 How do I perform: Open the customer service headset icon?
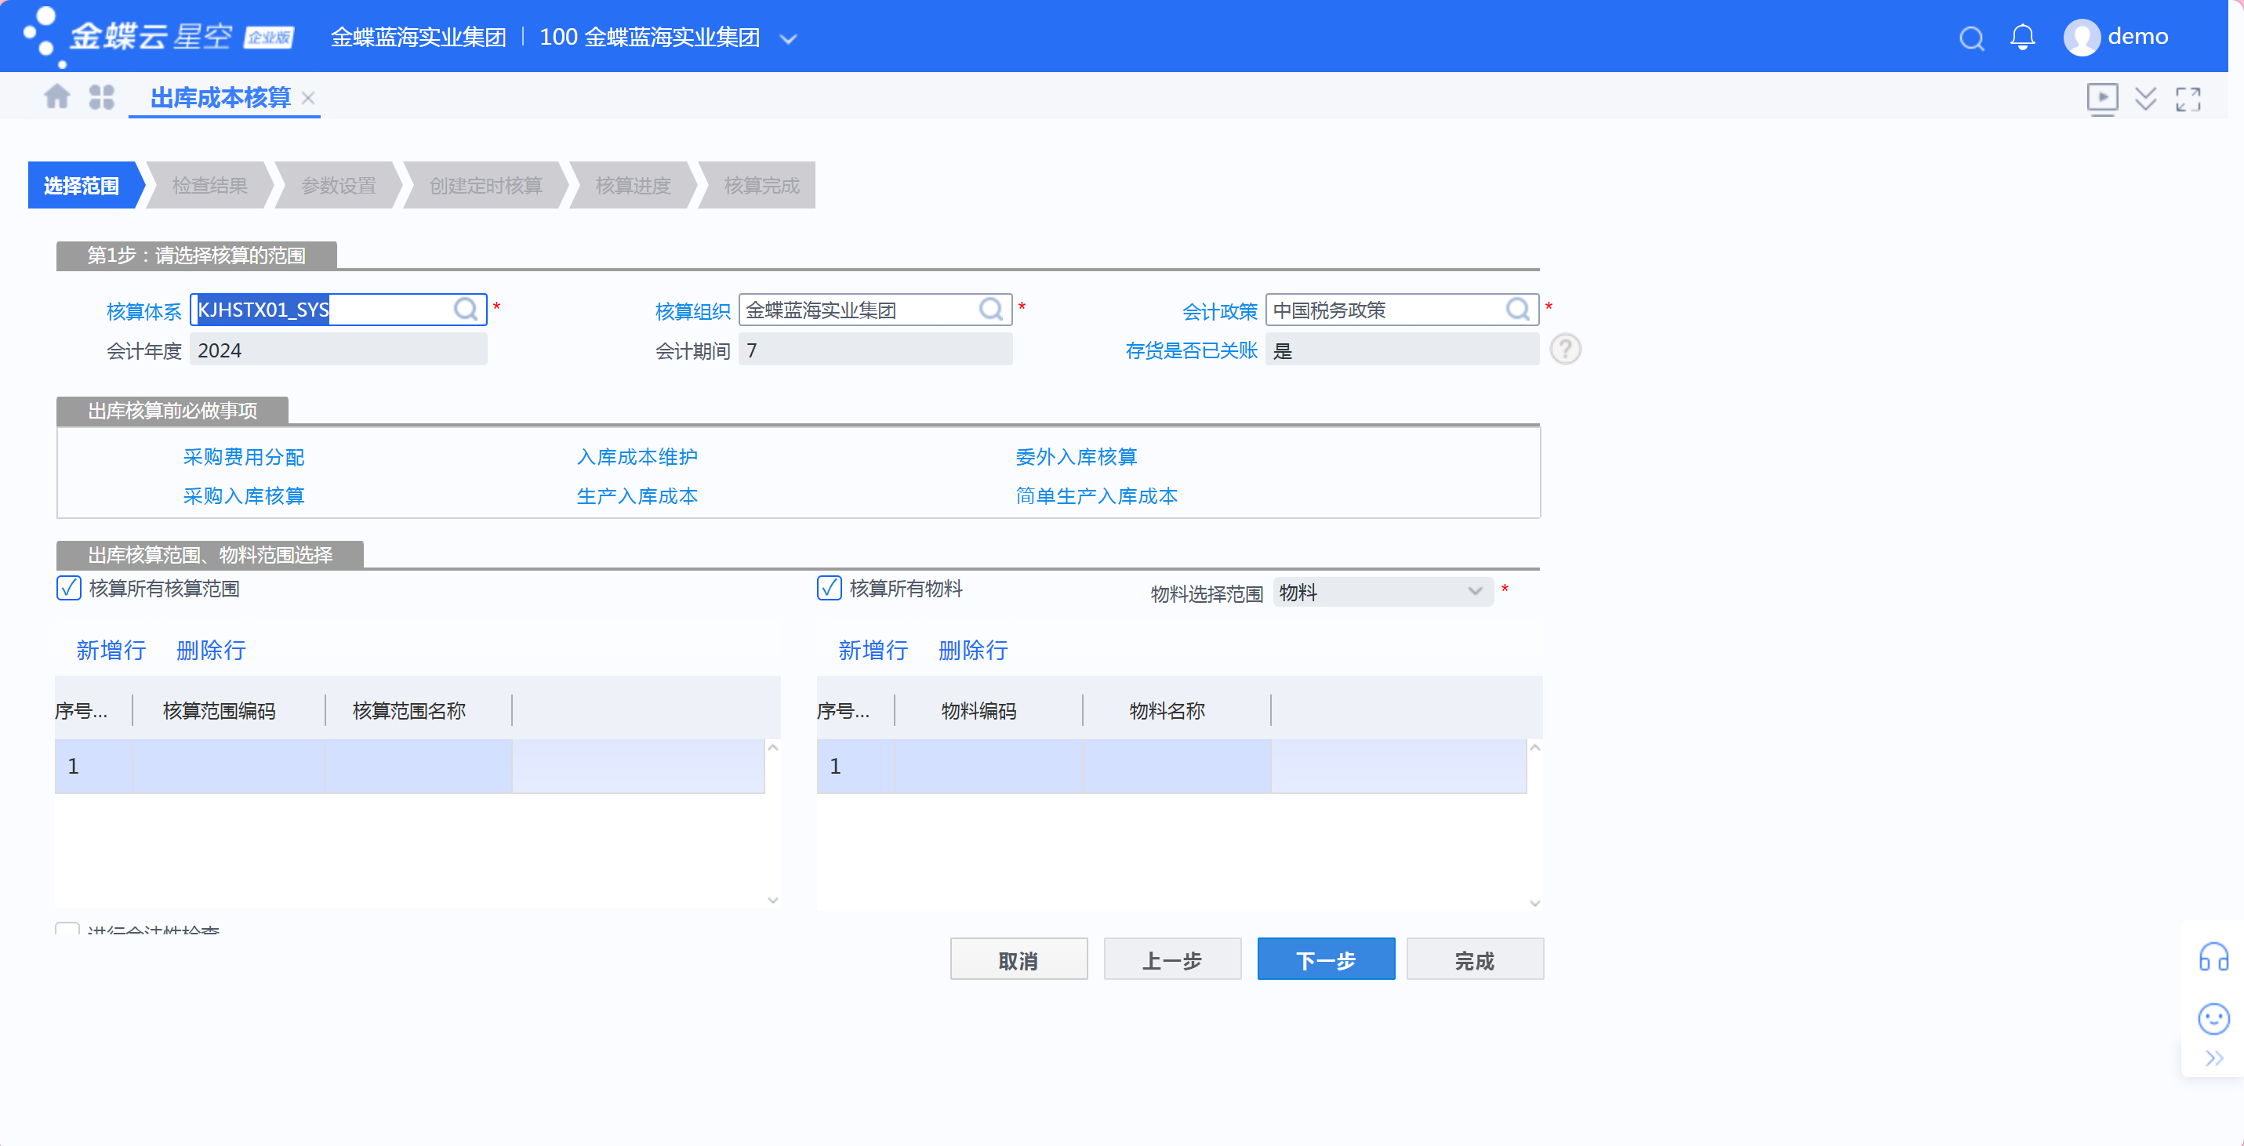point(2213,957)
